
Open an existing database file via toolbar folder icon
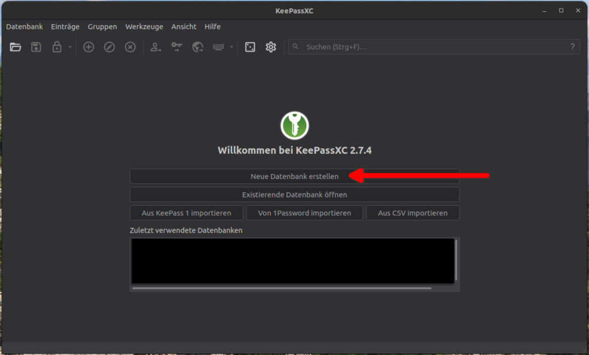tap(16, 47)
